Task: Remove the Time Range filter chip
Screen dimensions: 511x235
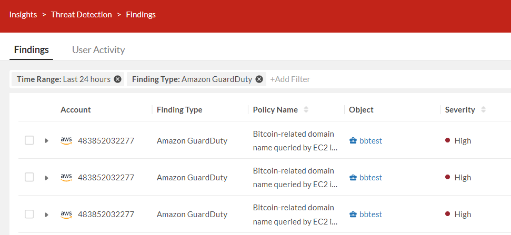Action: (117, 79)
